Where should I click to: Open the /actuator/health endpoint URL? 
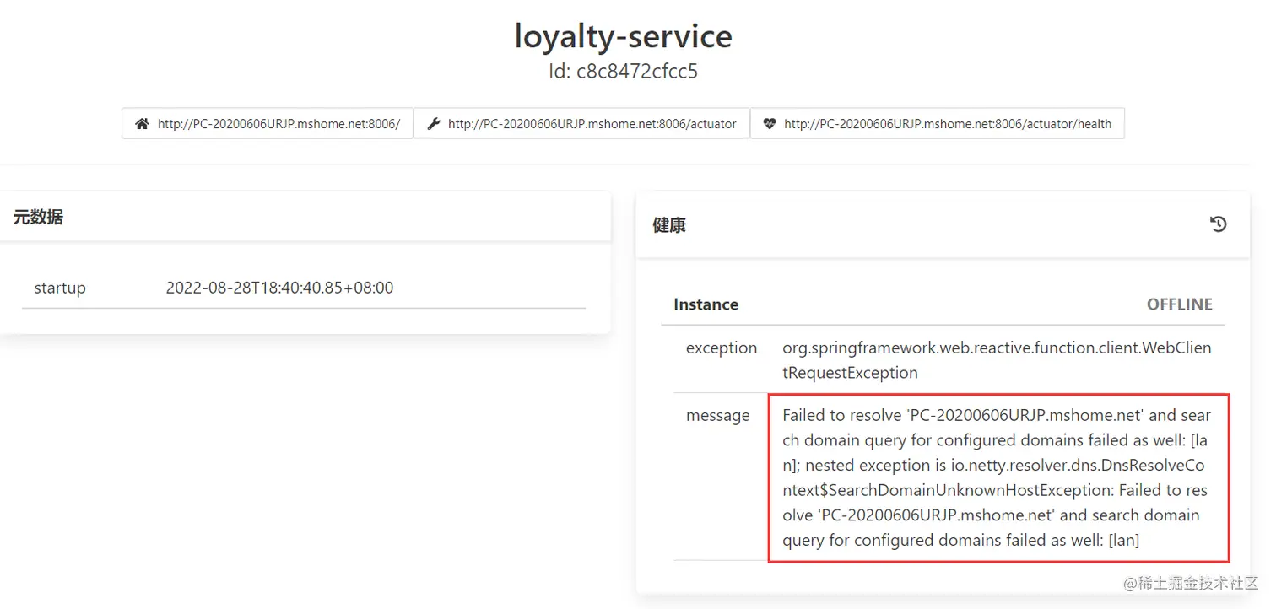947,124
